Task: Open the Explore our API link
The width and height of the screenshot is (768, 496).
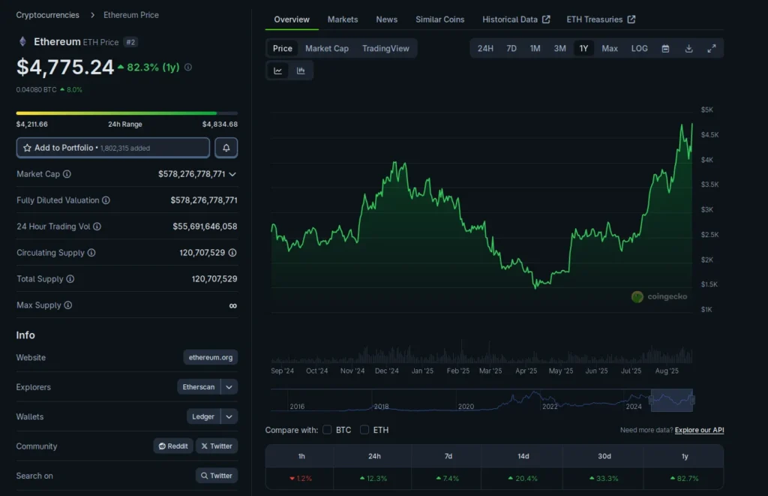Action: (700, 430)
